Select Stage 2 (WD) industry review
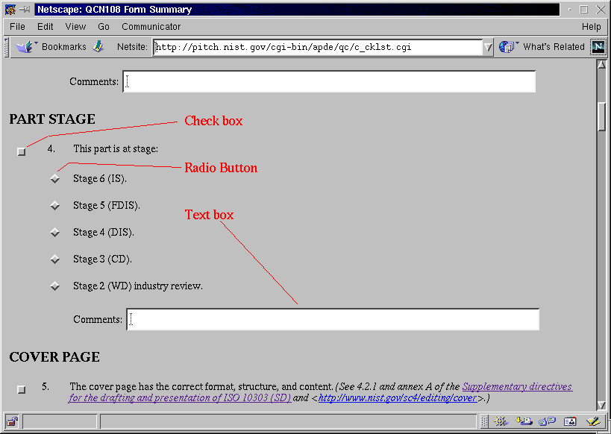611x434 pixels. [54, 286]
